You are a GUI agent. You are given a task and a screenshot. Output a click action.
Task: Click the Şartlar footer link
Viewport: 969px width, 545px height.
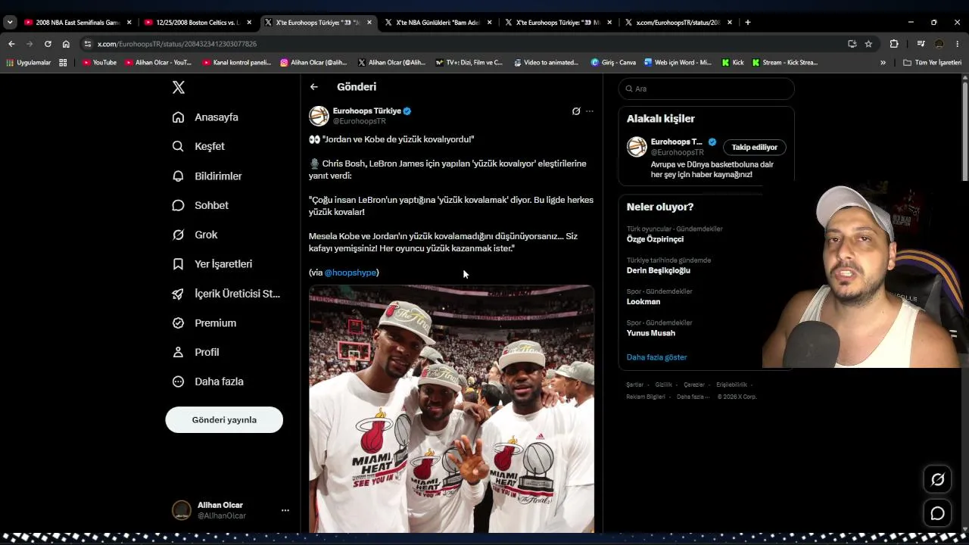click(x=634, y=385)
